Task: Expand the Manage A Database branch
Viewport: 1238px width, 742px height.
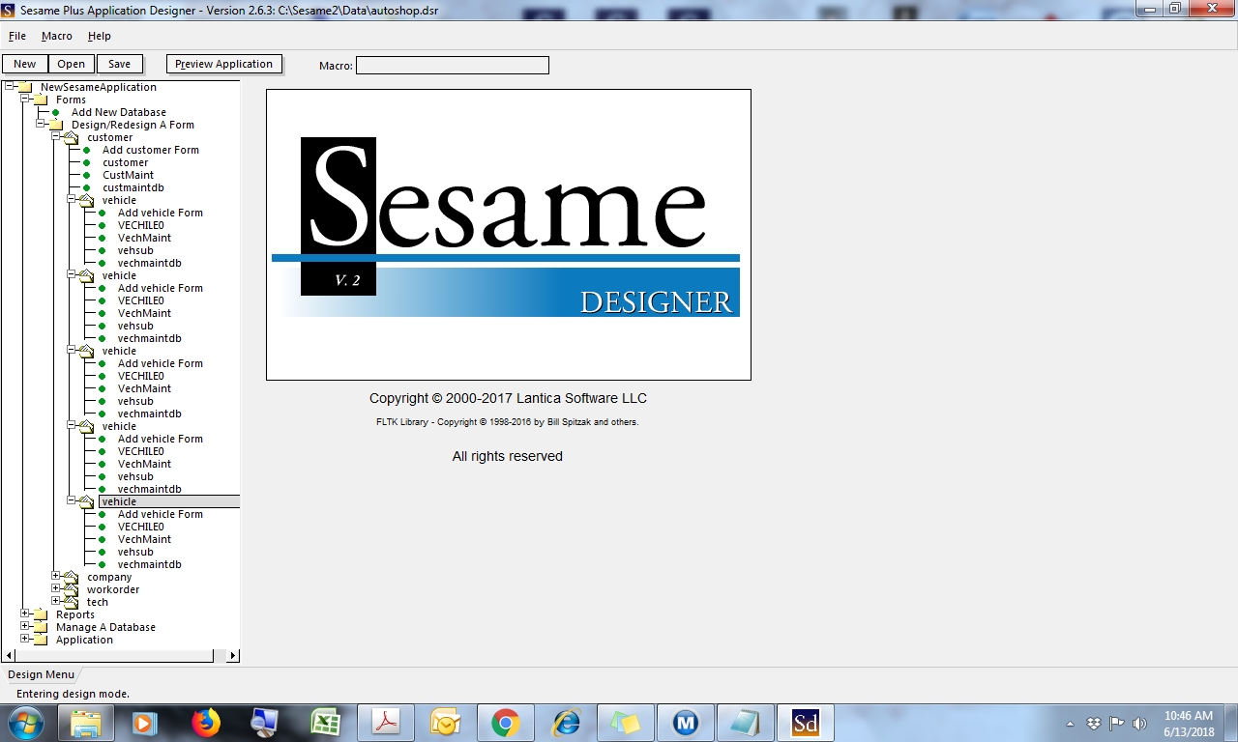Action: point(25,626)
